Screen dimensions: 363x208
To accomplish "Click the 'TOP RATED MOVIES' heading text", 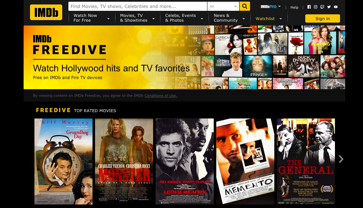I will (x=95, y=111).
